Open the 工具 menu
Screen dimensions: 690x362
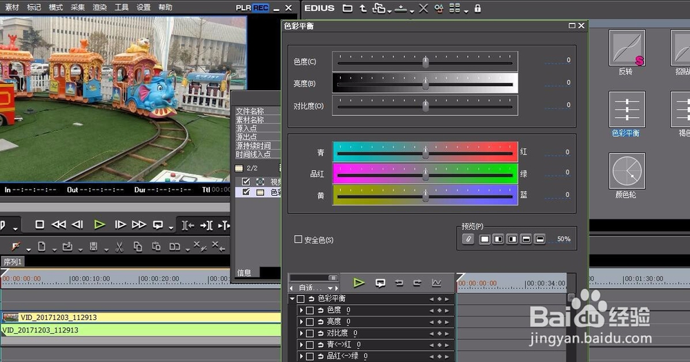tap(121, 7)
